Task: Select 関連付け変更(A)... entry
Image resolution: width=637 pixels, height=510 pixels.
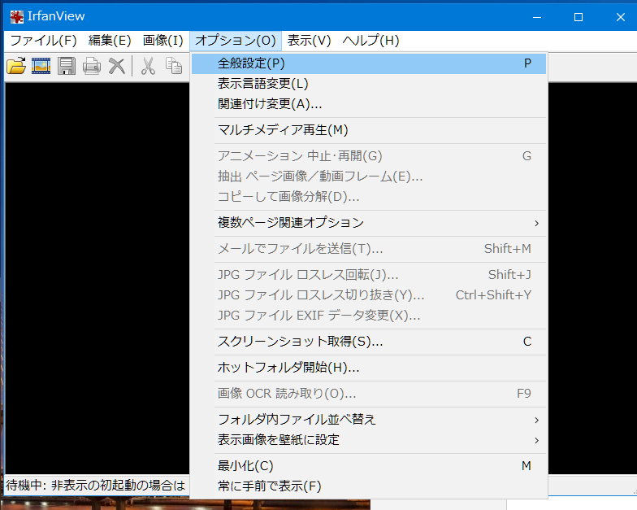Action: click(369, 104)
